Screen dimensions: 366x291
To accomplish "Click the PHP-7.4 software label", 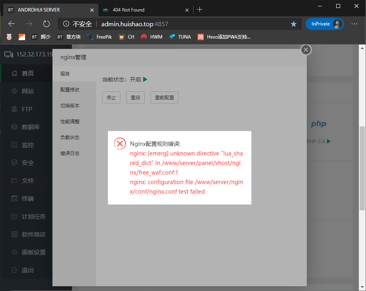I will [x=316, y=141].
